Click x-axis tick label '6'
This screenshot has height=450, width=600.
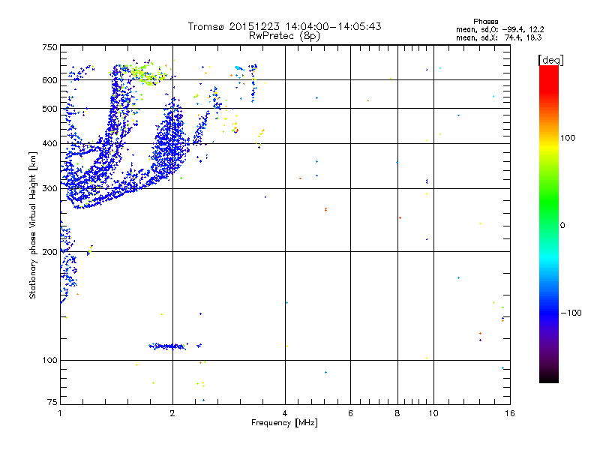tap(350, 413)
